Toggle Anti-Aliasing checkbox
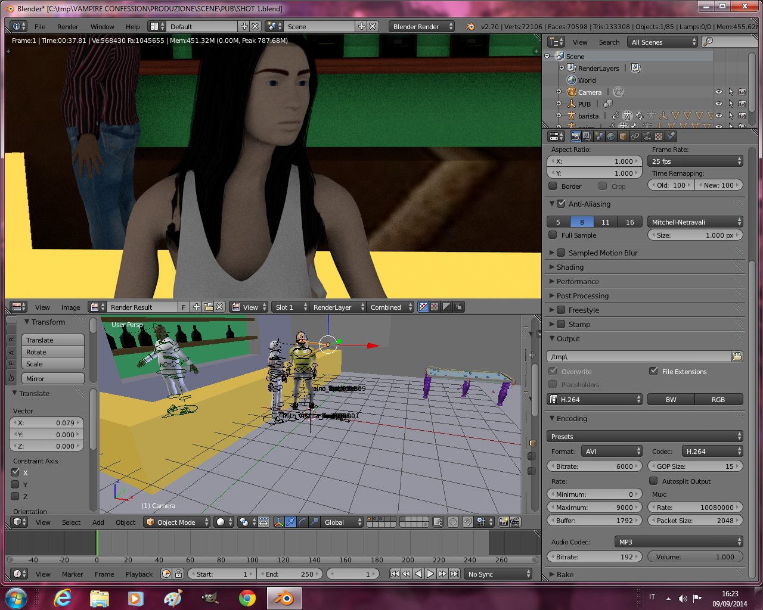Image resolution: width=763 pixels, height=610 pixels. coord(561,204)
